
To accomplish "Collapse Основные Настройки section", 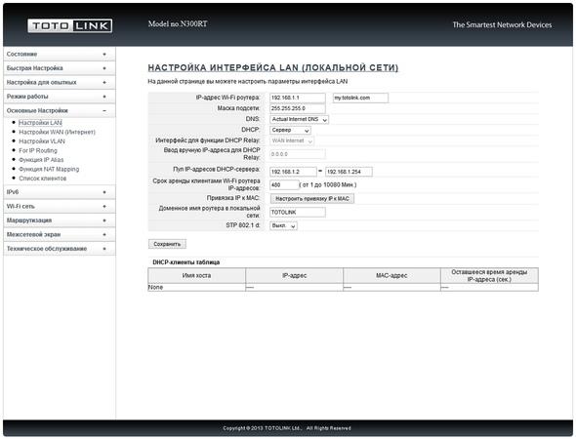I will click(60, 110).
